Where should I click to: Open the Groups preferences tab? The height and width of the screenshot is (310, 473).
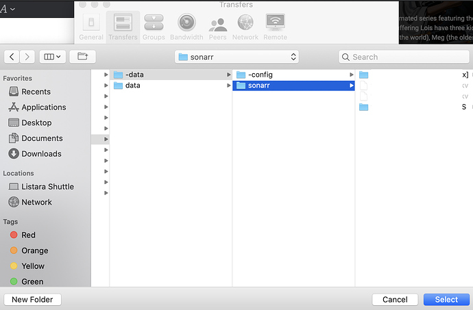pyautogui.click(x=154, y=27)
